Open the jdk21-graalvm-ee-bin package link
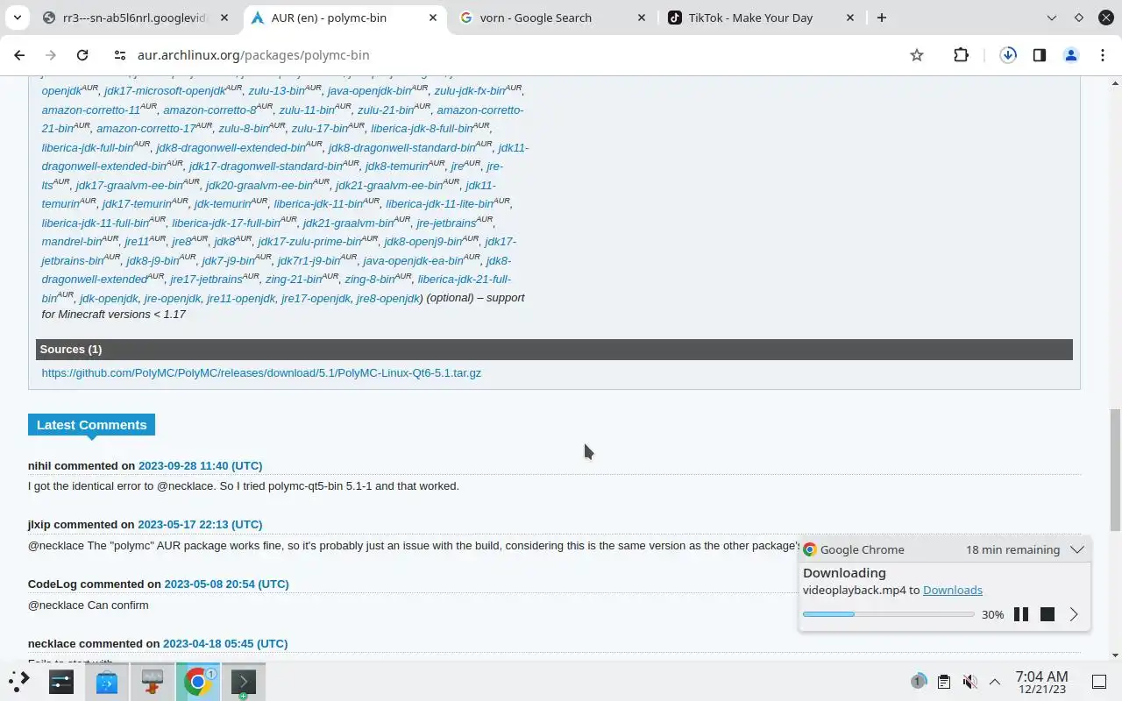The image size is (1122, 701). (x=389, y=185)
